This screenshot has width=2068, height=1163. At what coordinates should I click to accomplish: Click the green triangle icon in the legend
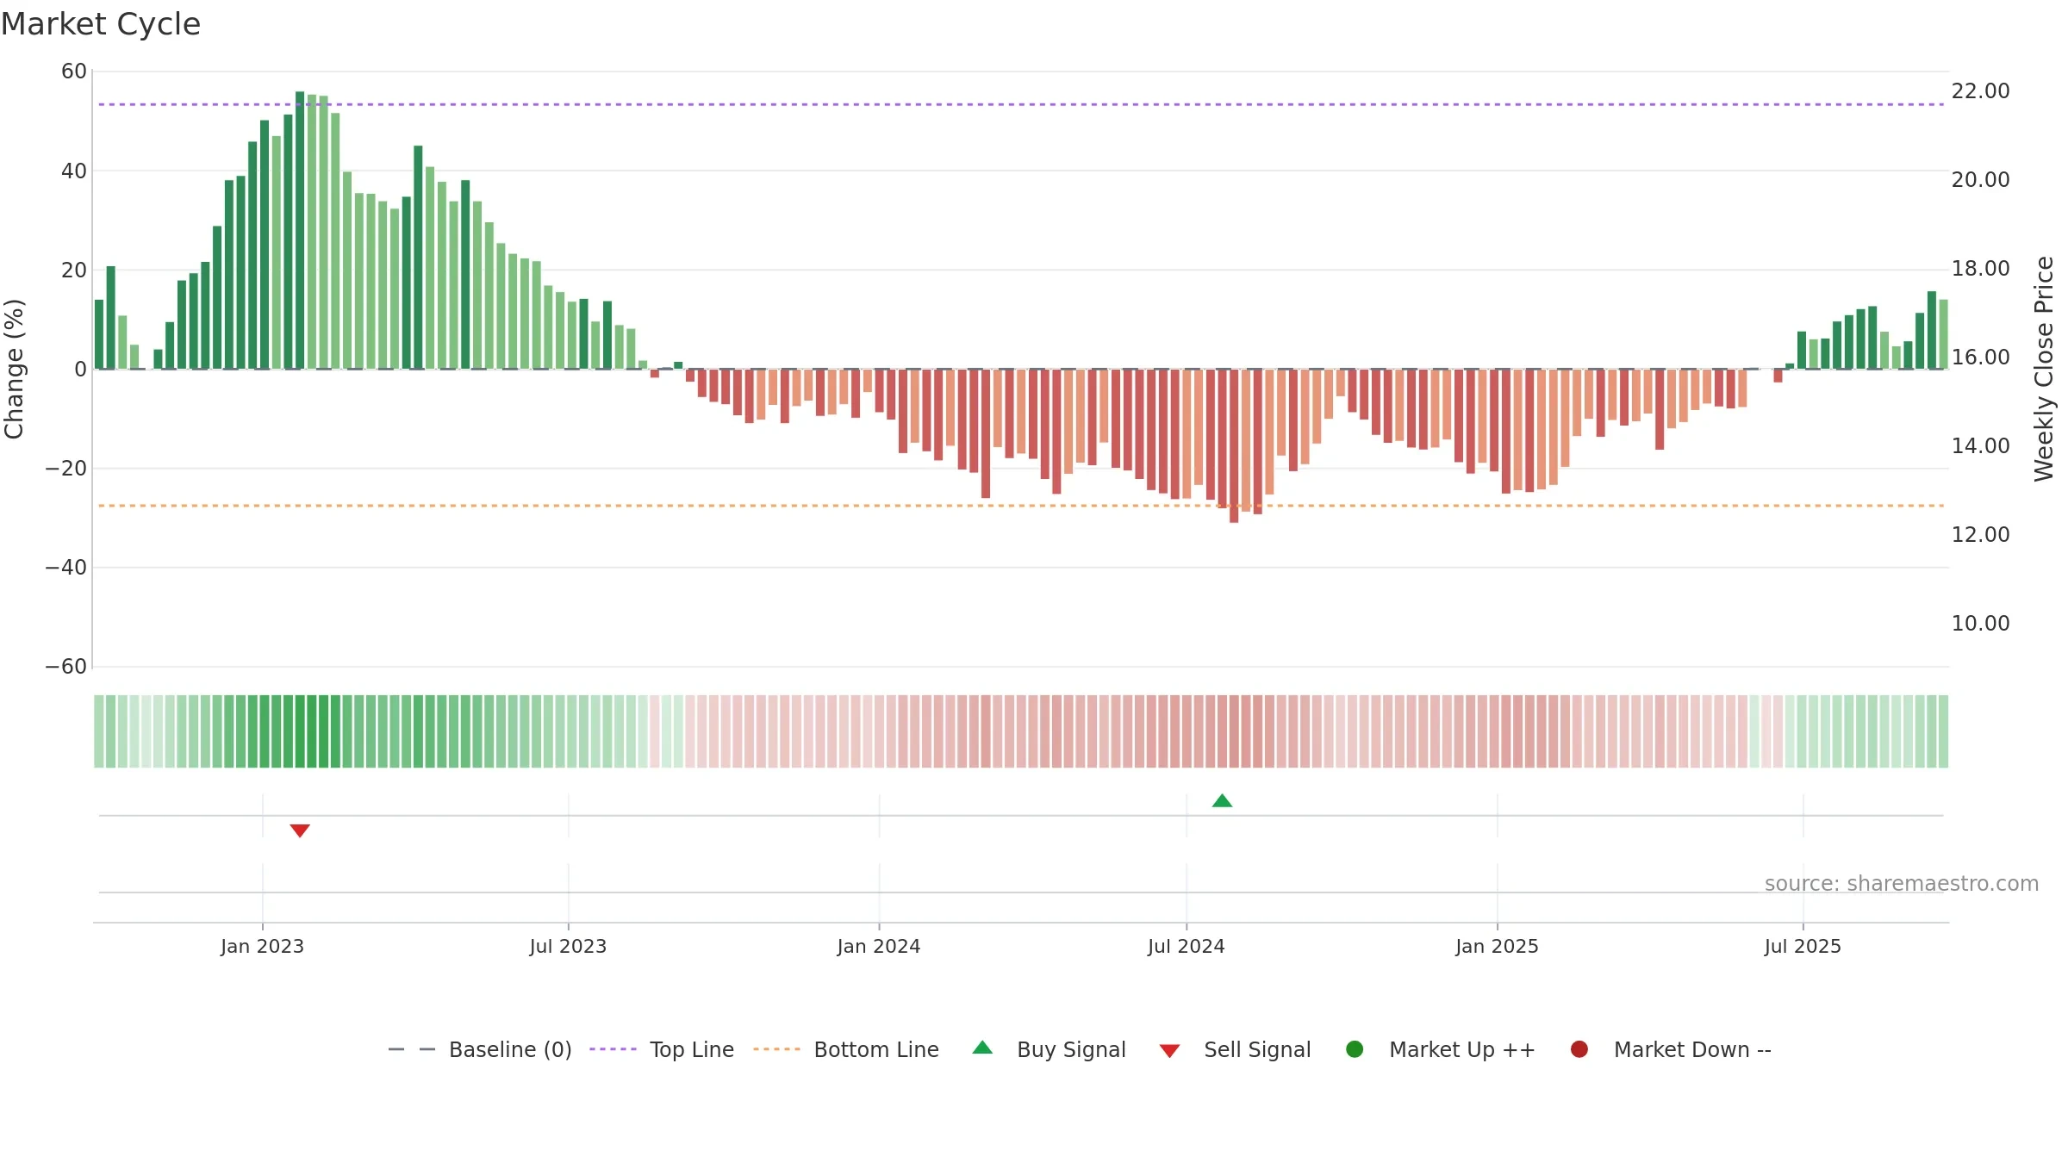click(982, 1048)
